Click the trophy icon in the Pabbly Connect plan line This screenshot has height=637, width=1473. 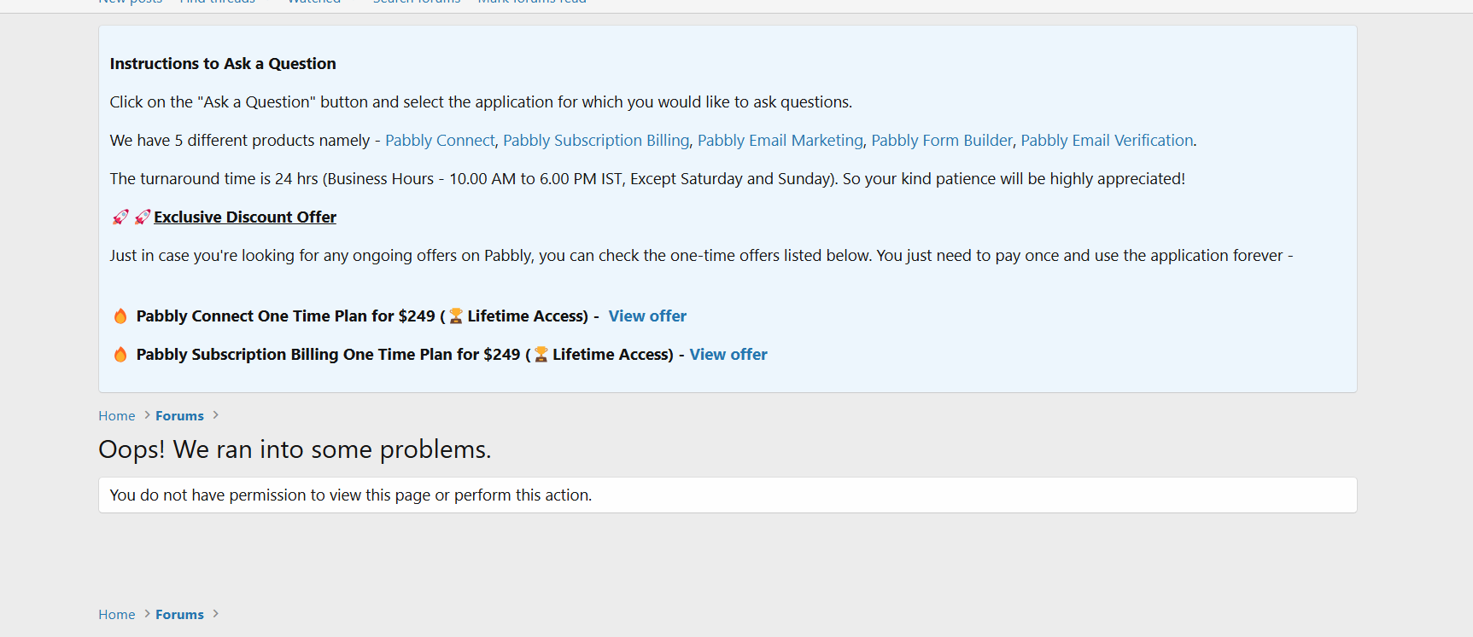point(456,316)
